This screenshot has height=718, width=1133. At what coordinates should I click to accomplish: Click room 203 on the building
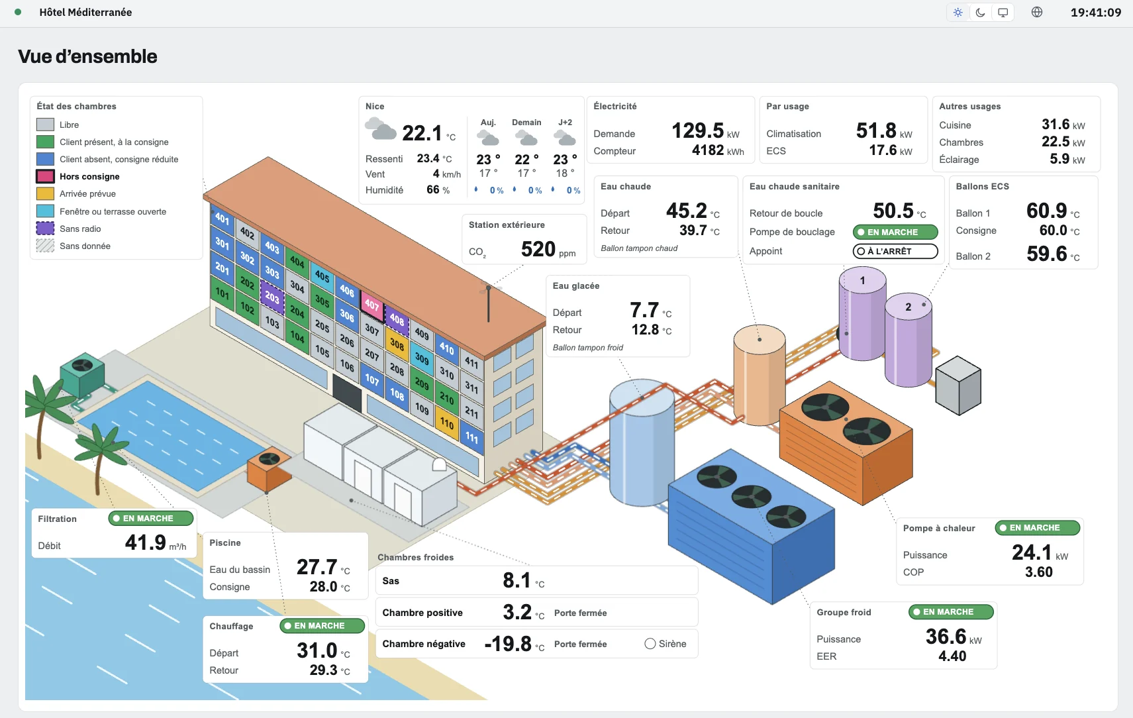point(272,297)
